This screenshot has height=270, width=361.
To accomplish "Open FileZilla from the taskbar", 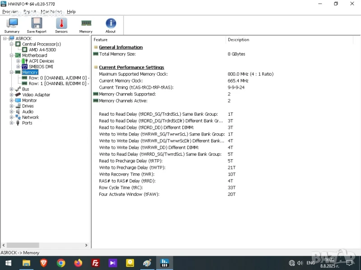I will click(95, 263).
